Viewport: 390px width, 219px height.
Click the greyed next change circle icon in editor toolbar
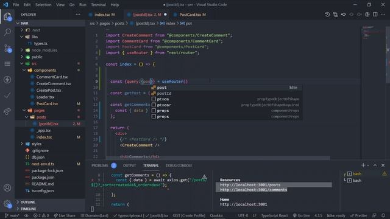coord(359,15)
